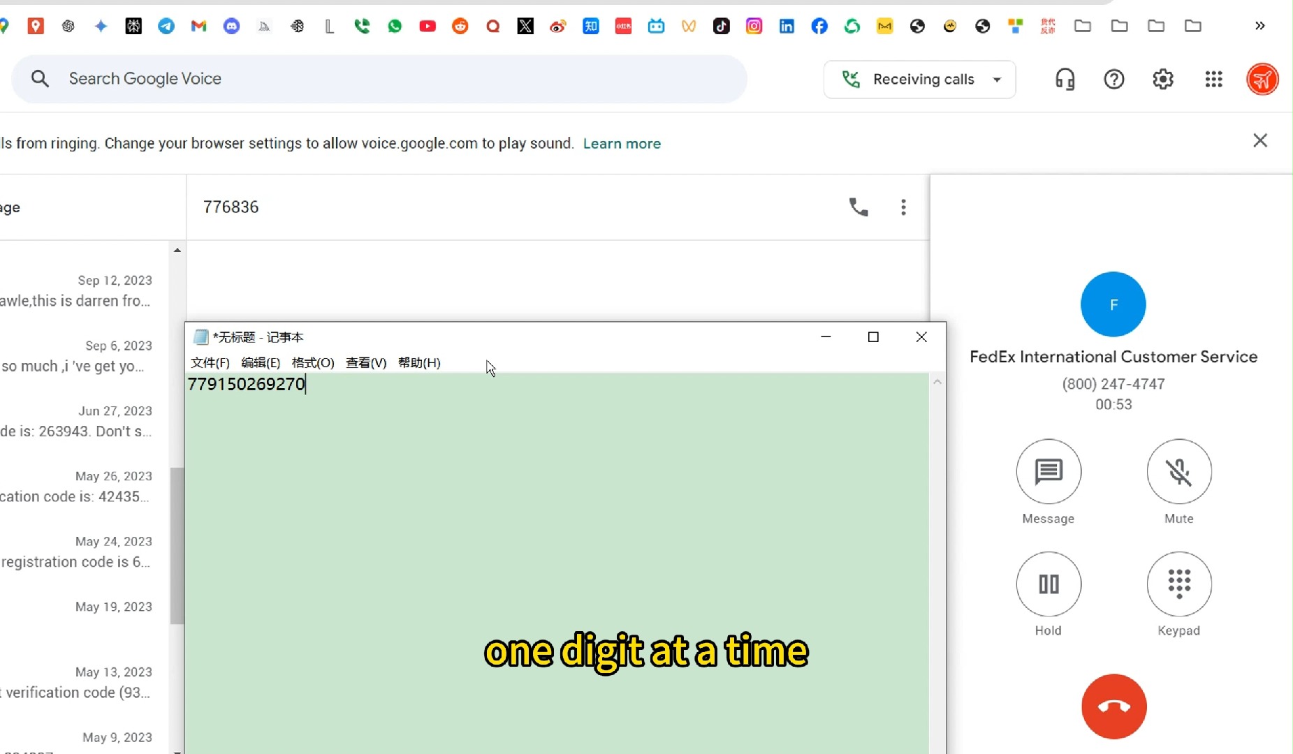Screen dimensions: 1293x754
Task: Put the FedEx call on hold
Action: coord(1049,584)
